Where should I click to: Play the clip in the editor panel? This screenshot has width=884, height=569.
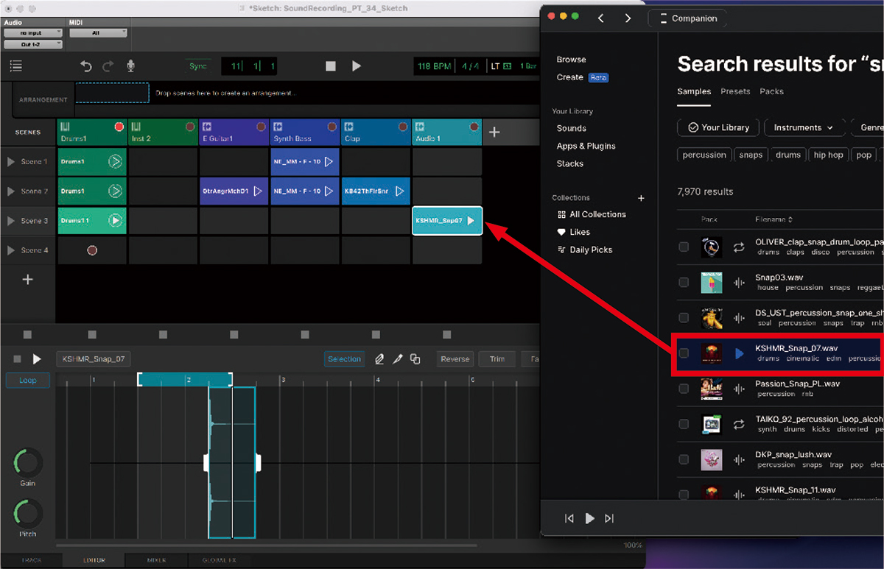tap(37, 359)
